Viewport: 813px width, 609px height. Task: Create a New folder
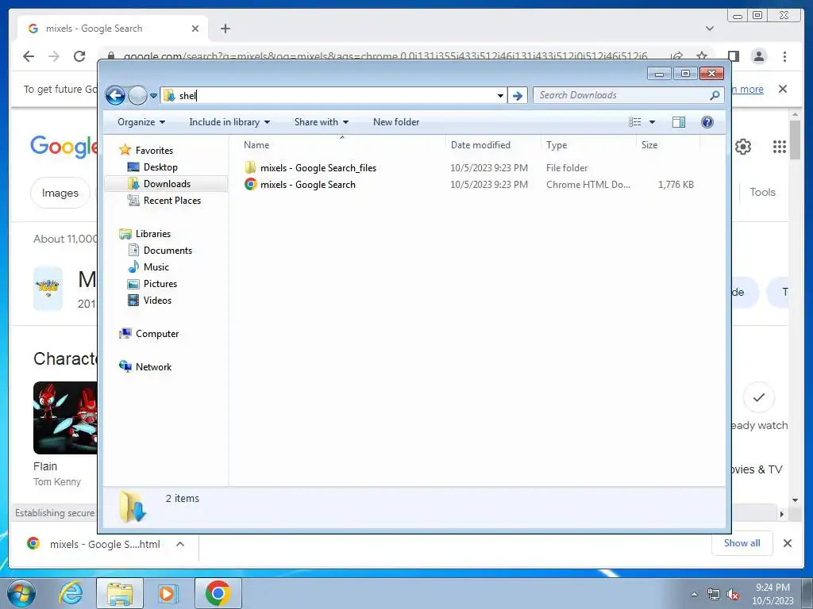(x=396, y=122)
